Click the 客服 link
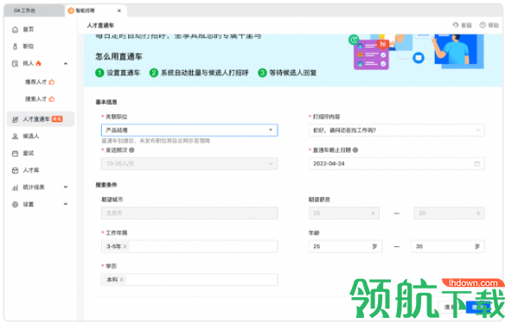The width and height of the screenshot is (505, 324). (x=466, y=25)
